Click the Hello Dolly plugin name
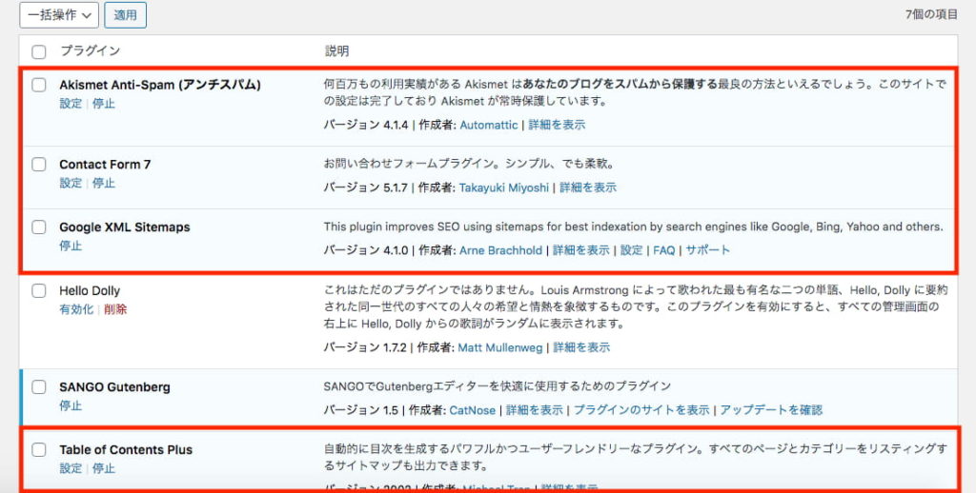Viewport: 976px width, 493px height. coord(90,290)
